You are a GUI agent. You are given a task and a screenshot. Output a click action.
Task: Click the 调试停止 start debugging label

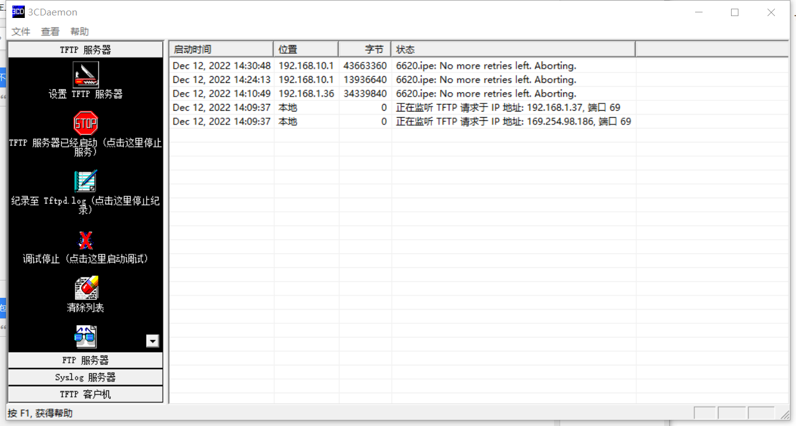pyautogui.click(x=85, y=259)
